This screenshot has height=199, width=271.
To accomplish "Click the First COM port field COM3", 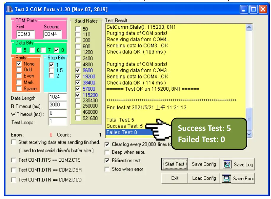I will 26,34.
